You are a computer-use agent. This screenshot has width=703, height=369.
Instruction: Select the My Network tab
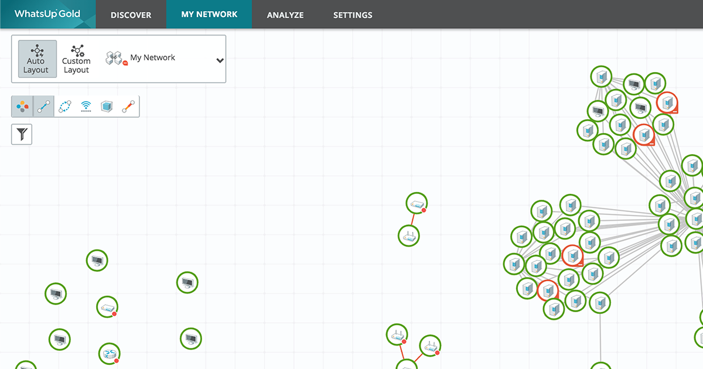point(209,15)
